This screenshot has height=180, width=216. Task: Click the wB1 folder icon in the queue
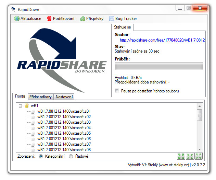tap(27, 106)
